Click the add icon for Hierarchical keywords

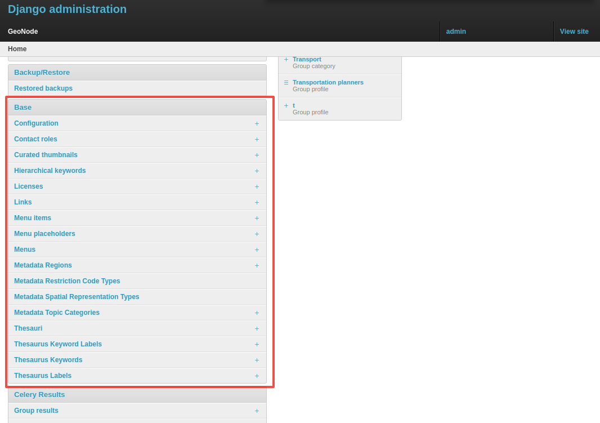(257, 171)
